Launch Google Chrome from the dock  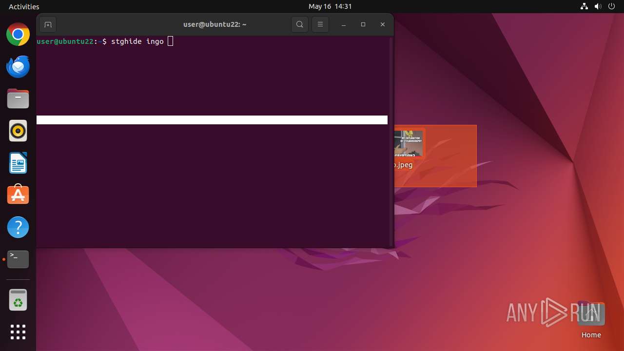click(18, 35)
